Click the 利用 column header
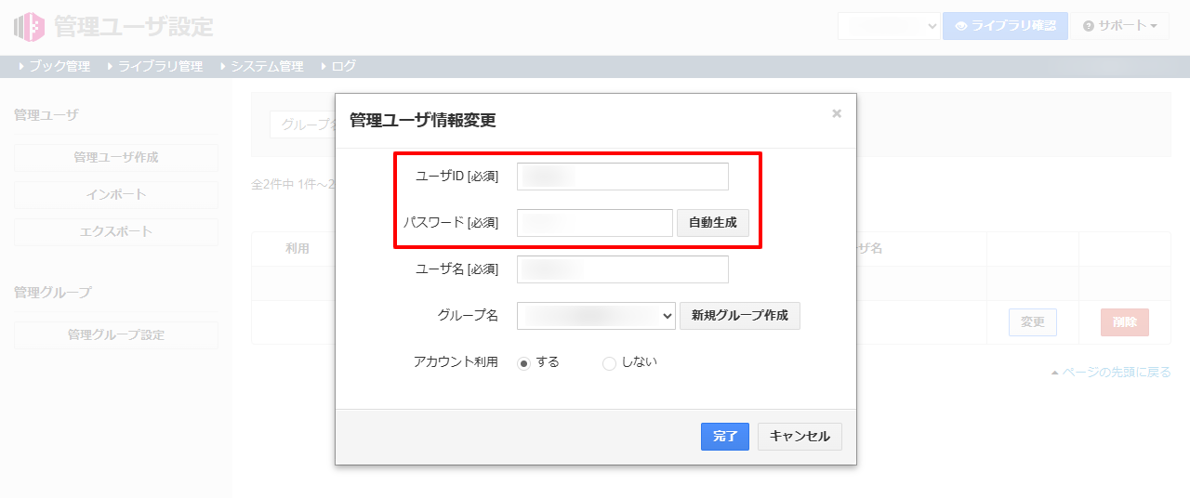The height and width of the screenshot is (498, 1190). point(297,249)
